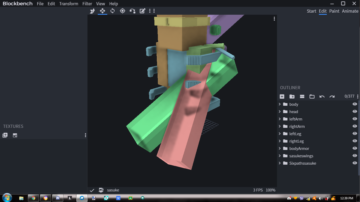Expand the Sixpathssasuke group
The width and height of the screenshot is (360, 202).
(x=280, y=163)
